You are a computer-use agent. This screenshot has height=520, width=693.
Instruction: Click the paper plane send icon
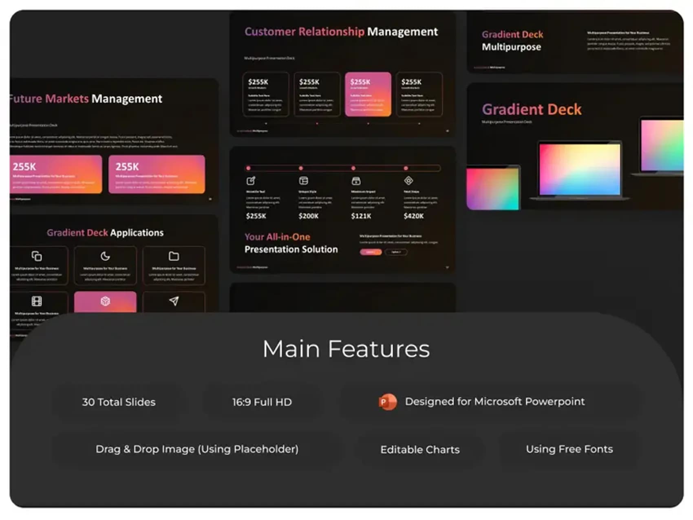pyautogui.click(x=174, y=301)
